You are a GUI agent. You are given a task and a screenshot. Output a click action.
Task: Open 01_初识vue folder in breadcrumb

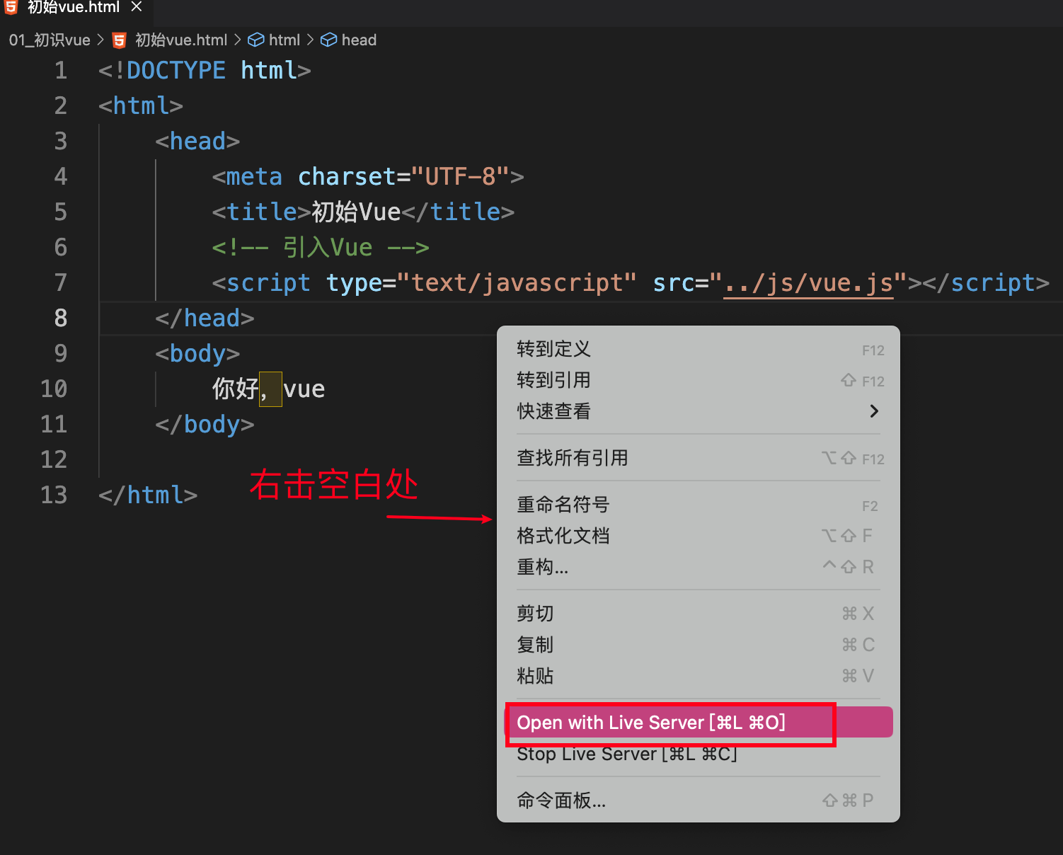point(50,40)
